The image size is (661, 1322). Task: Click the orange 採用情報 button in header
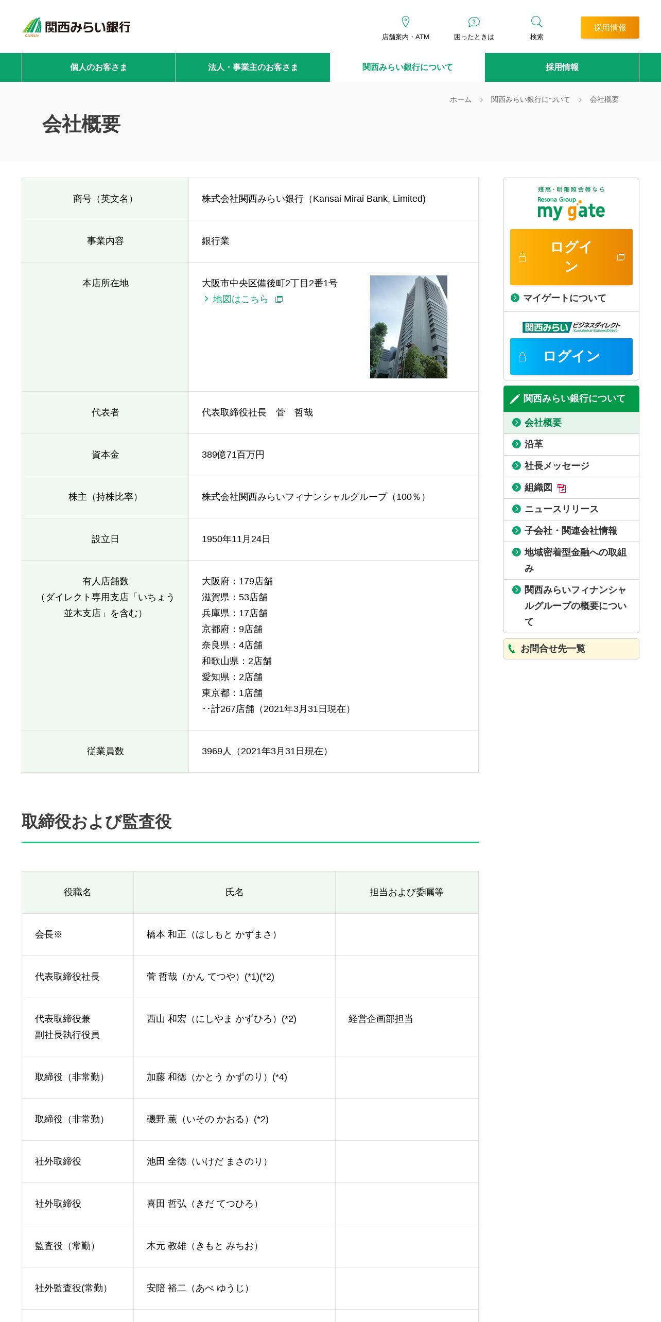tap(610, 27)
